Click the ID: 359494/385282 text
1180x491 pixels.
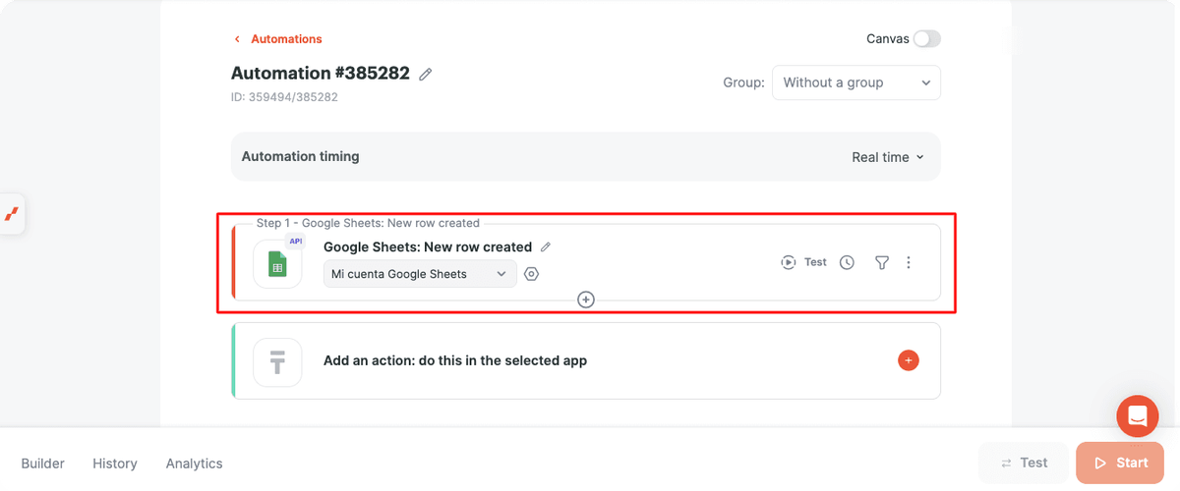pyautogui.click(x=284, y=97)
